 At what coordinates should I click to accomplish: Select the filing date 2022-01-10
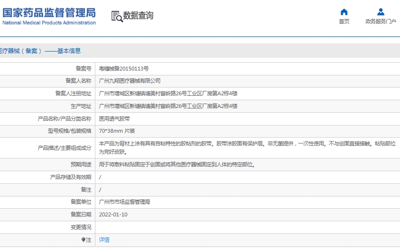113,214
